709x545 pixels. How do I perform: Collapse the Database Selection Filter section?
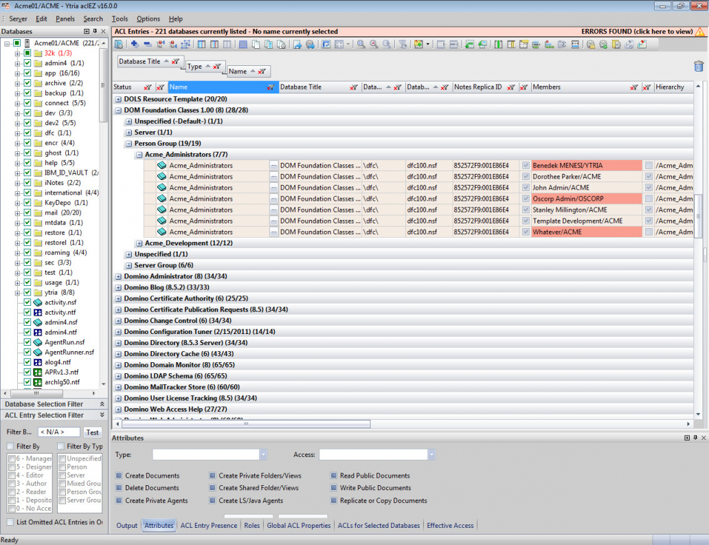pos(102,404)
